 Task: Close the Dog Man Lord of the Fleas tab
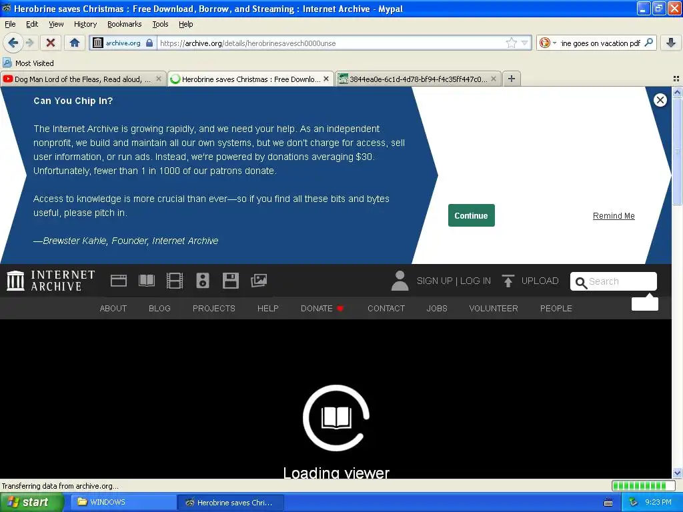[159, 79]
